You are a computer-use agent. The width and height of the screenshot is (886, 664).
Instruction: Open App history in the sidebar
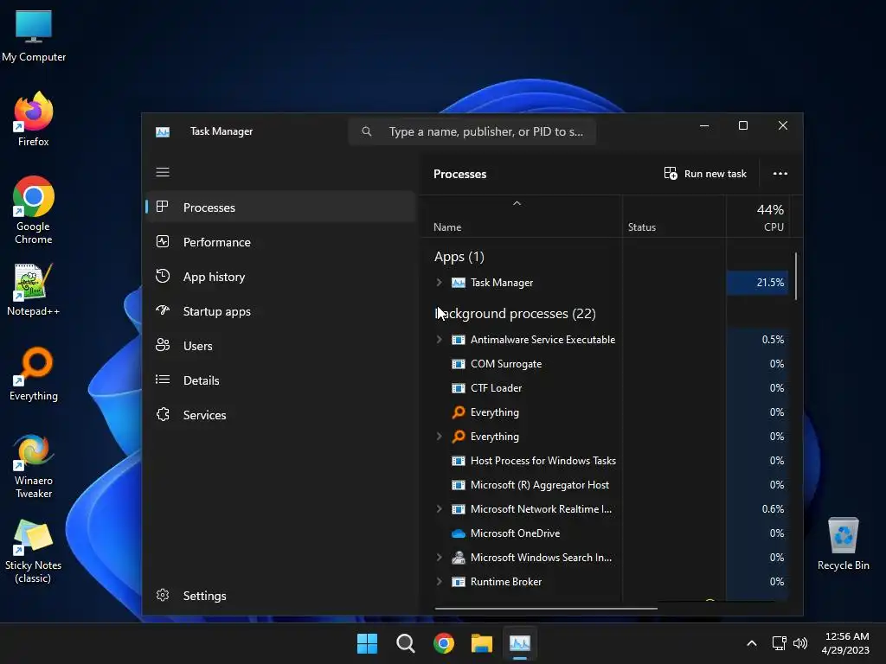[281, 277]
